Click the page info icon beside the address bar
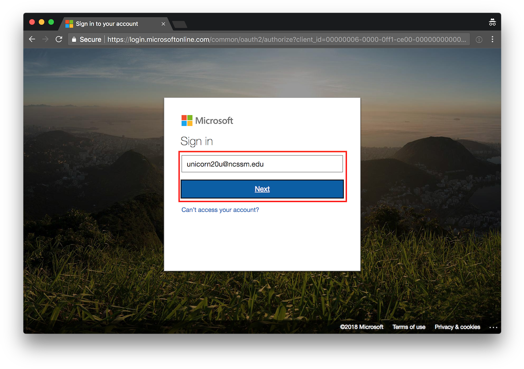The width and height of the screenshot is (524, 369). (479, 39)
